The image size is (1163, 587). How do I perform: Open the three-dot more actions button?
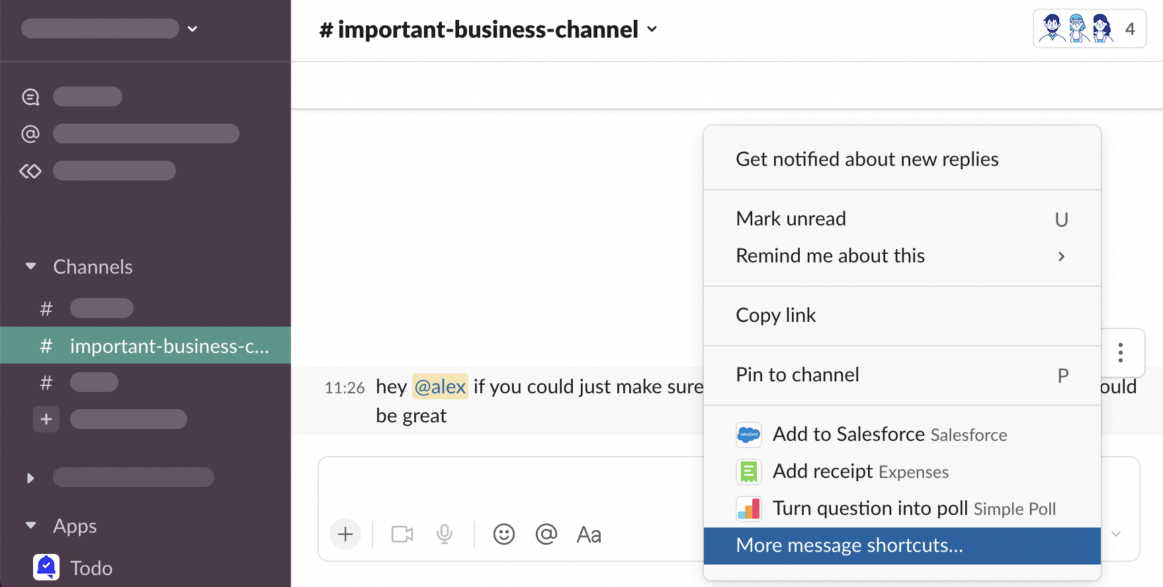[1121, 352]
